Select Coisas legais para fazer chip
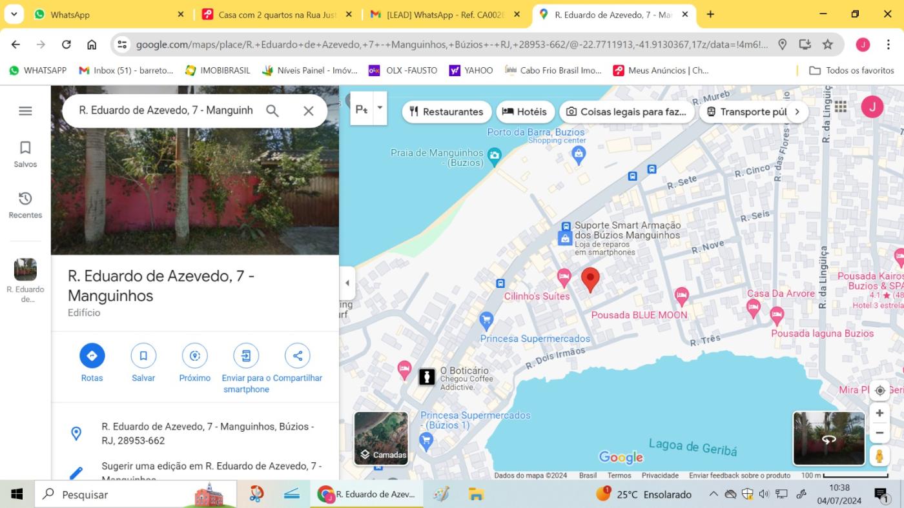Image resolution: width=904 pixels, height=508 pixels. pos(627,112)
